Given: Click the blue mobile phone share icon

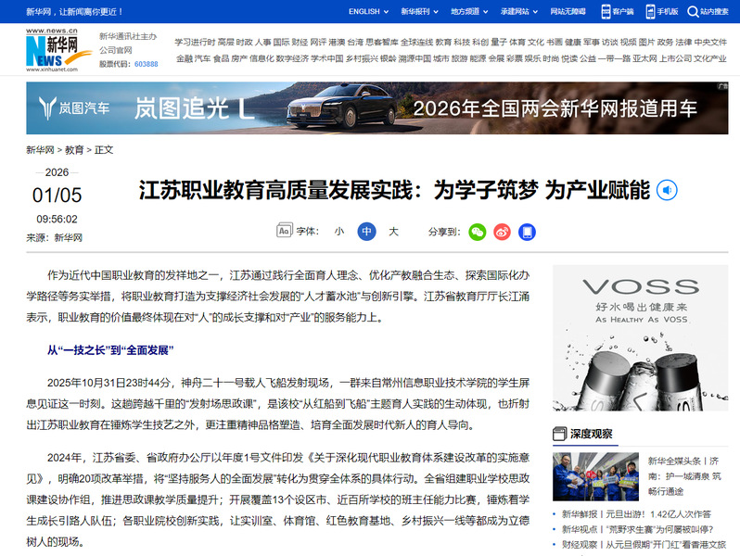Looking at the screenshot, I should tap(527, 232).
